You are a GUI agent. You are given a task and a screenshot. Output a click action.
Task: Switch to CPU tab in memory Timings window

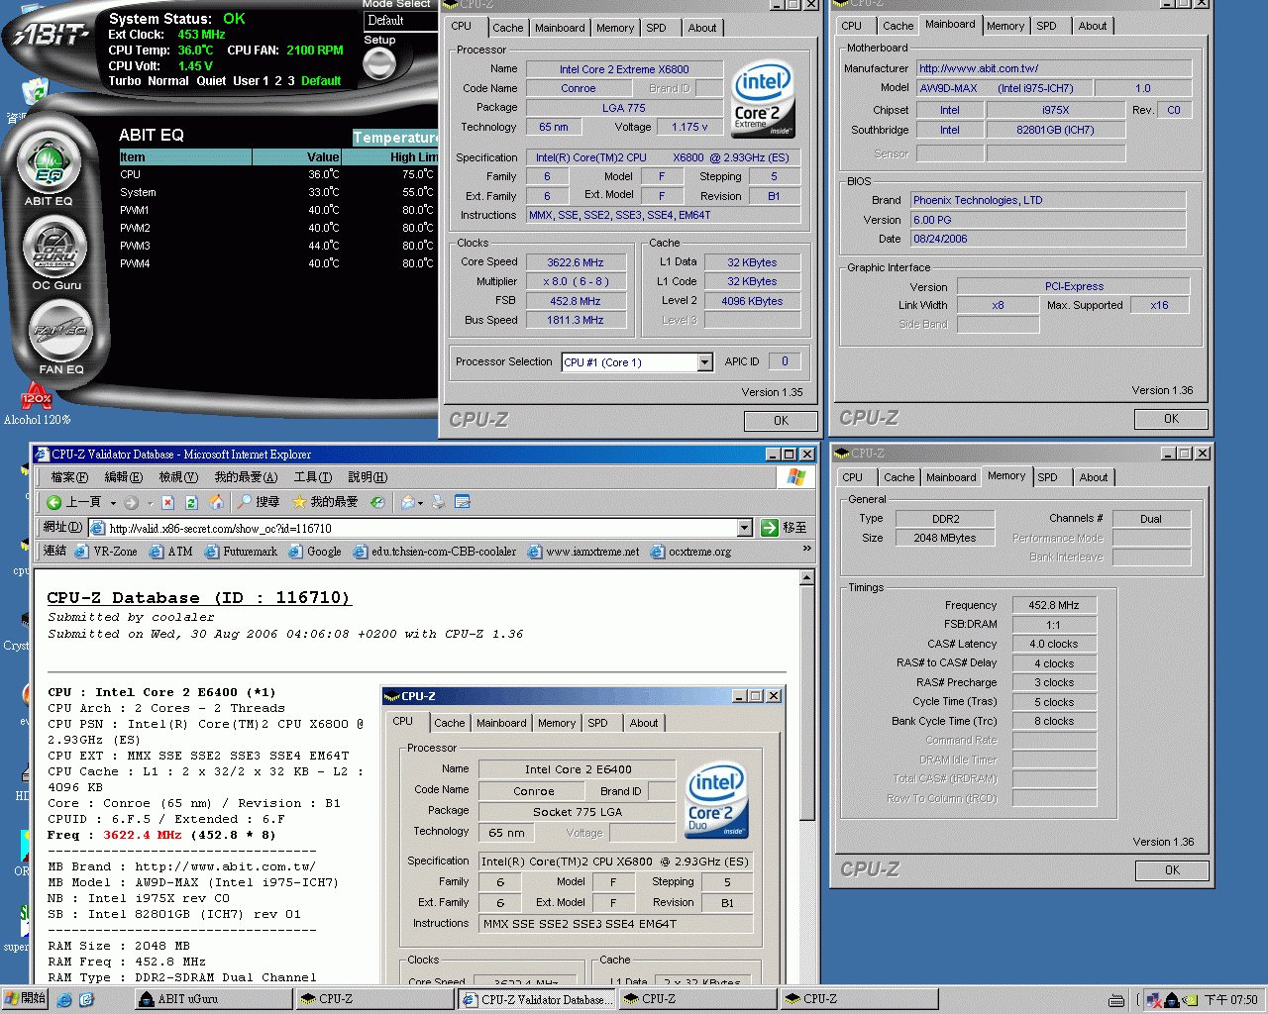pos(852,477)
